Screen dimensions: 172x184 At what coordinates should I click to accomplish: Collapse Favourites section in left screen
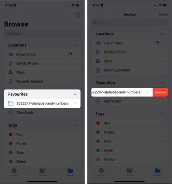[x=75, y=94]
